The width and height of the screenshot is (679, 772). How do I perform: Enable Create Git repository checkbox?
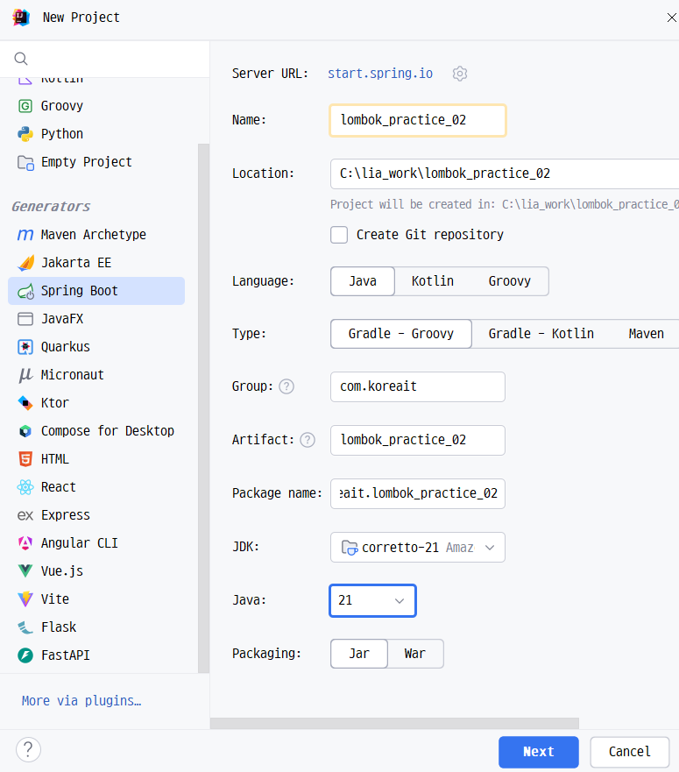[339, 235]
